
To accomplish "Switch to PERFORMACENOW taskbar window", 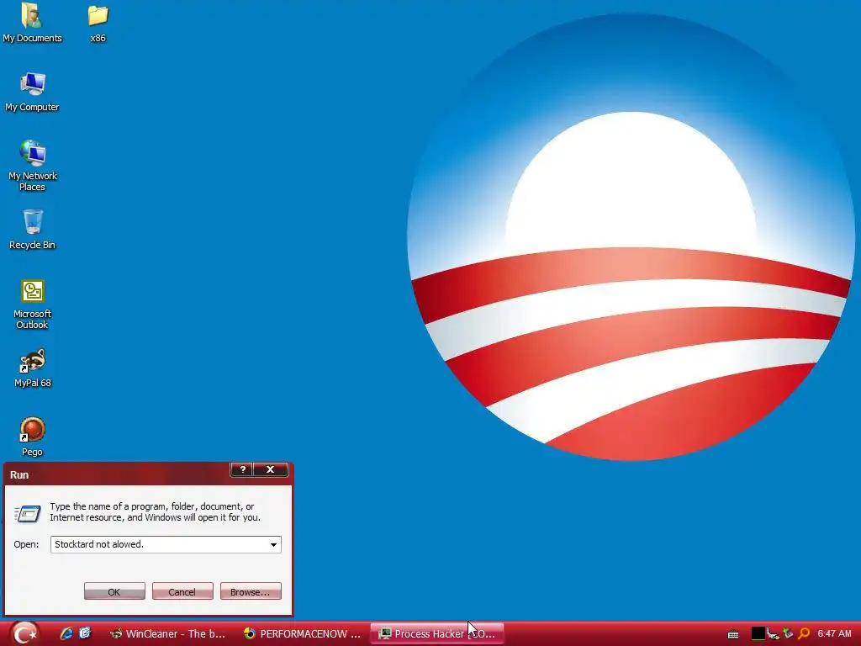I will [x=302, y=634].
